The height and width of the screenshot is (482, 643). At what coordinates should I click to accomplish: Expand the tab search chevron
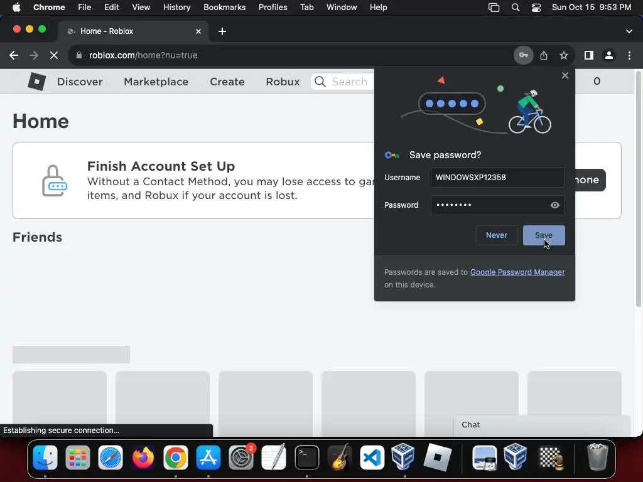pyautogui.click(x=629, y=31)
